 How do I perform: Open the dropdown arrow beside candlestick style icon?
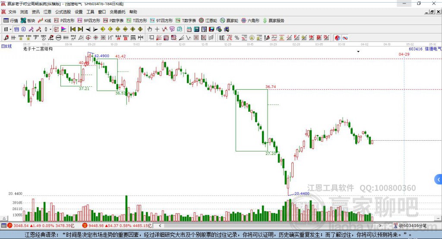[x=51, y=29]
